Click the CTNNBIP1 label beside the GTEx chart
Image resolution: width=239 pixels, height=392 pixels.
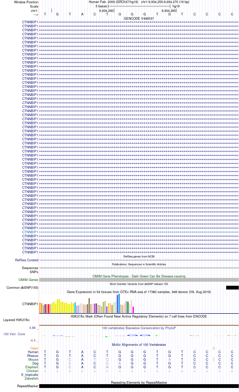(x=30, y=304)
